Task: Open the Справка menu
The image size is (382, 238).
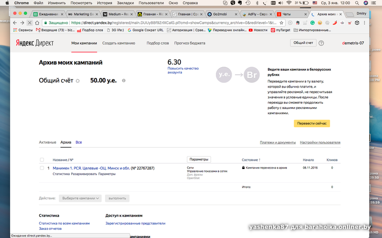Action: [190, 3]
